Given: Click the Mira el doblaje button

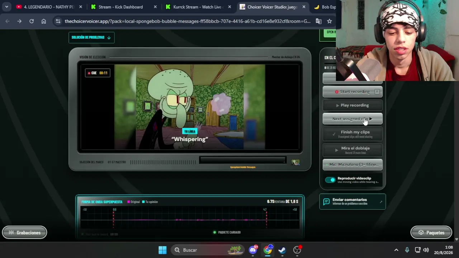Looking at the screenshot, I should (x=352, y=150).
